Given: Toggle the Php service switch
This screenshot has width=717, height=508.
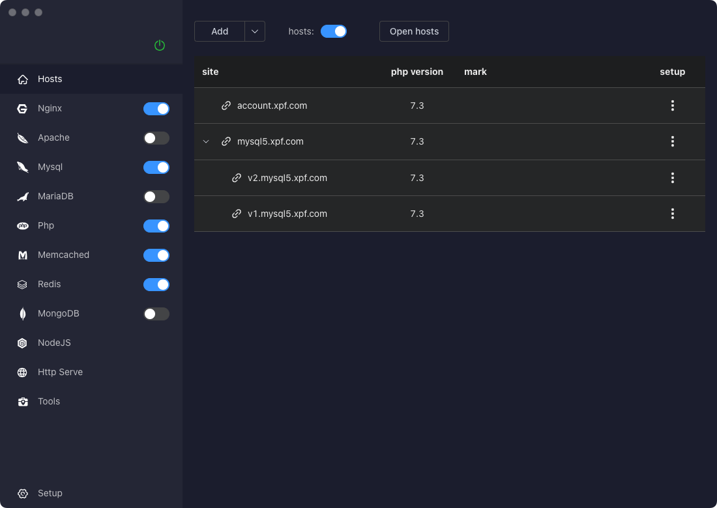Looking at the screenshot, I should (x=156, y=226).
